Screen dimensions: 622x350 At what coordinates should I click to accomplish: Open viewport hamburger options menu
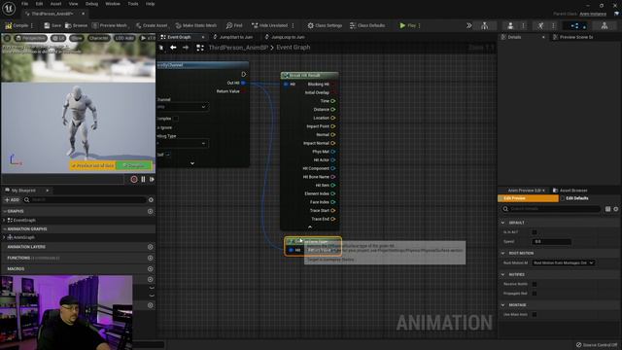tap(7, 38)
